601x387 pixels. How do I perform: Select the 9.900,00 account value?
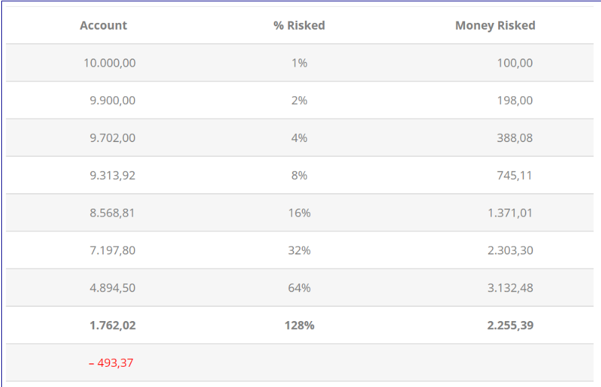[112, 101]
